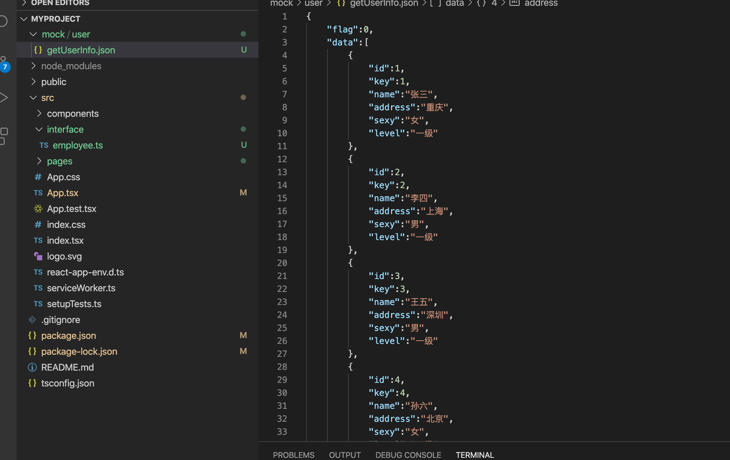Click the getUserInfo.json breadcrumb

[384, 3]
